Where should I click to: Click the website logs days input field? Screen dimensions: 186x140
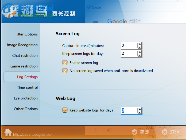coord(129,111)
